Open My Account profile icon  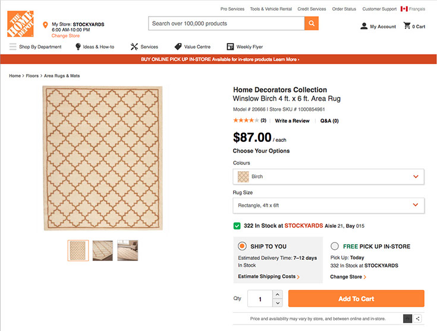click(364, 26)
